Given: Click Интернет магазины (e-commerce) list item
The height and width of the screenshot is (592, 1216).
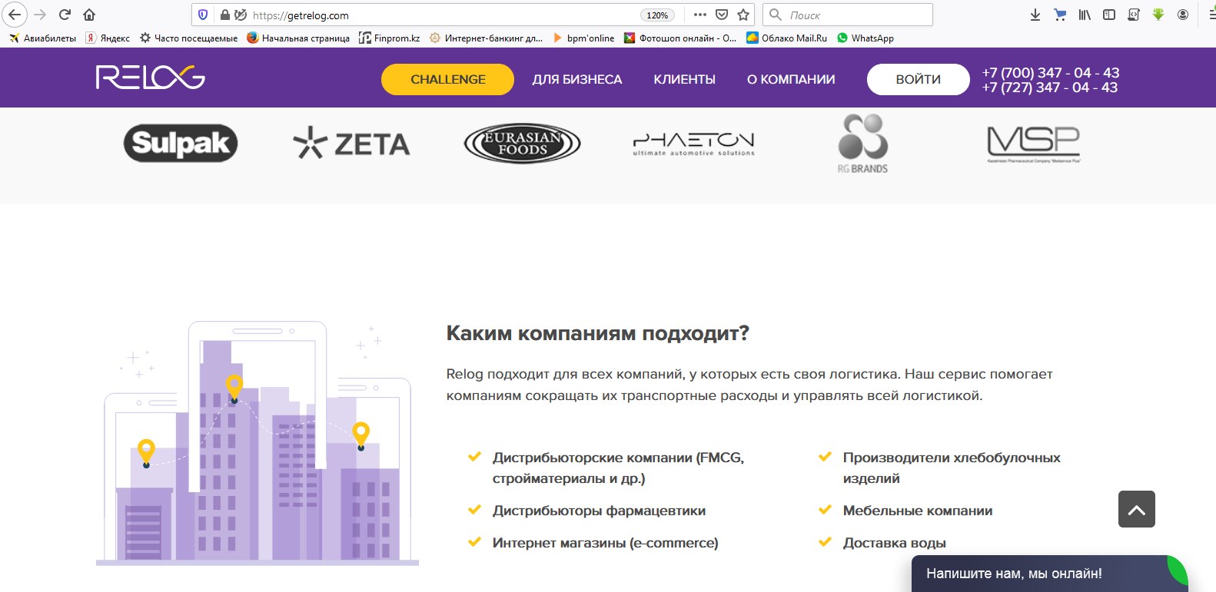Looking at the screenshot, I should coord(605,543).
